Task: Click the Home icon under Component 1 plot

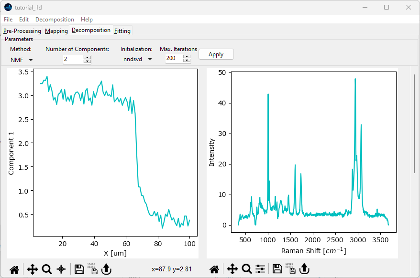Action: pyautogui.click(x=14, y=269)
